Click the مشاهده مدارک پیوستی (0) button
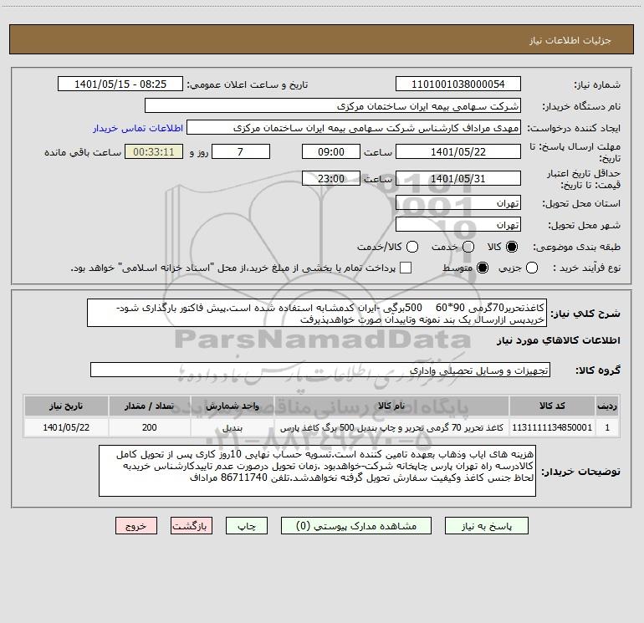This screenshot has height=623, width=644. tap(356, 526)
